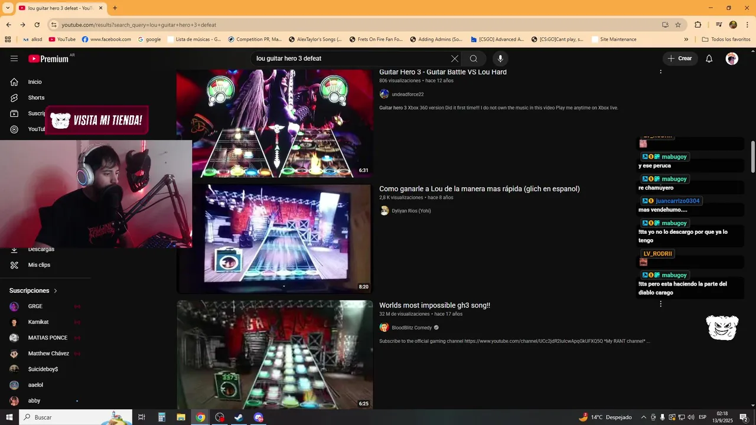Open the tab search dropdown arrow
756x425 pixels.
[x=8, y=8]
